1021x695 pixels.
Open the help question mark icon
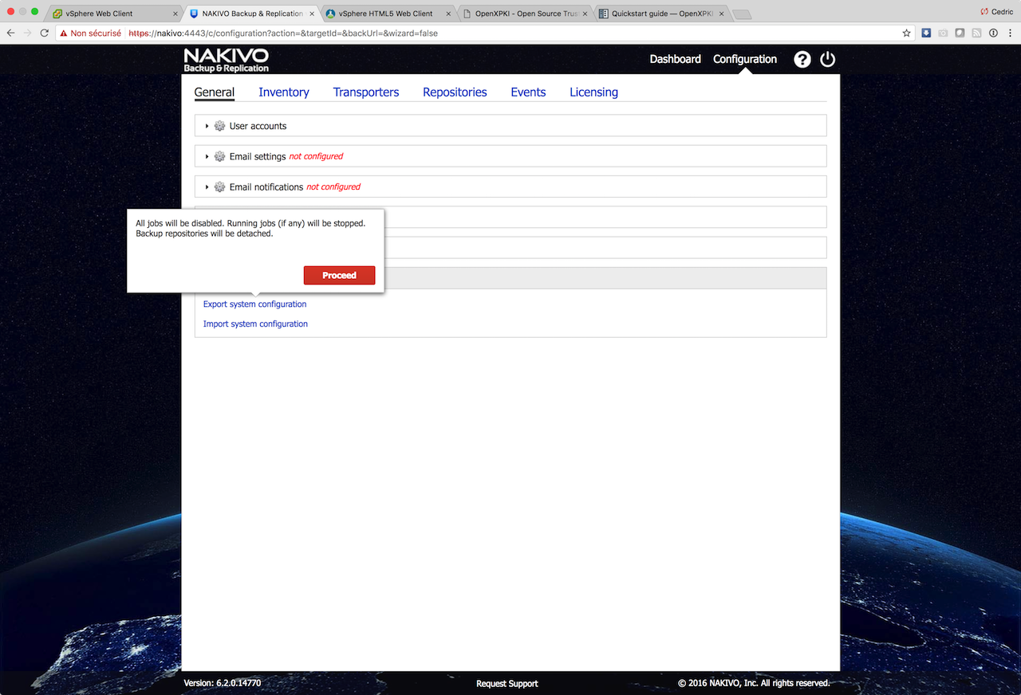pyautogui.click(x=802, y=60)
